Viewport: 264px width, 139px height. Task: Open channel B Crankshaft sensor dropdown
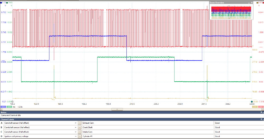tap(76, 127)
